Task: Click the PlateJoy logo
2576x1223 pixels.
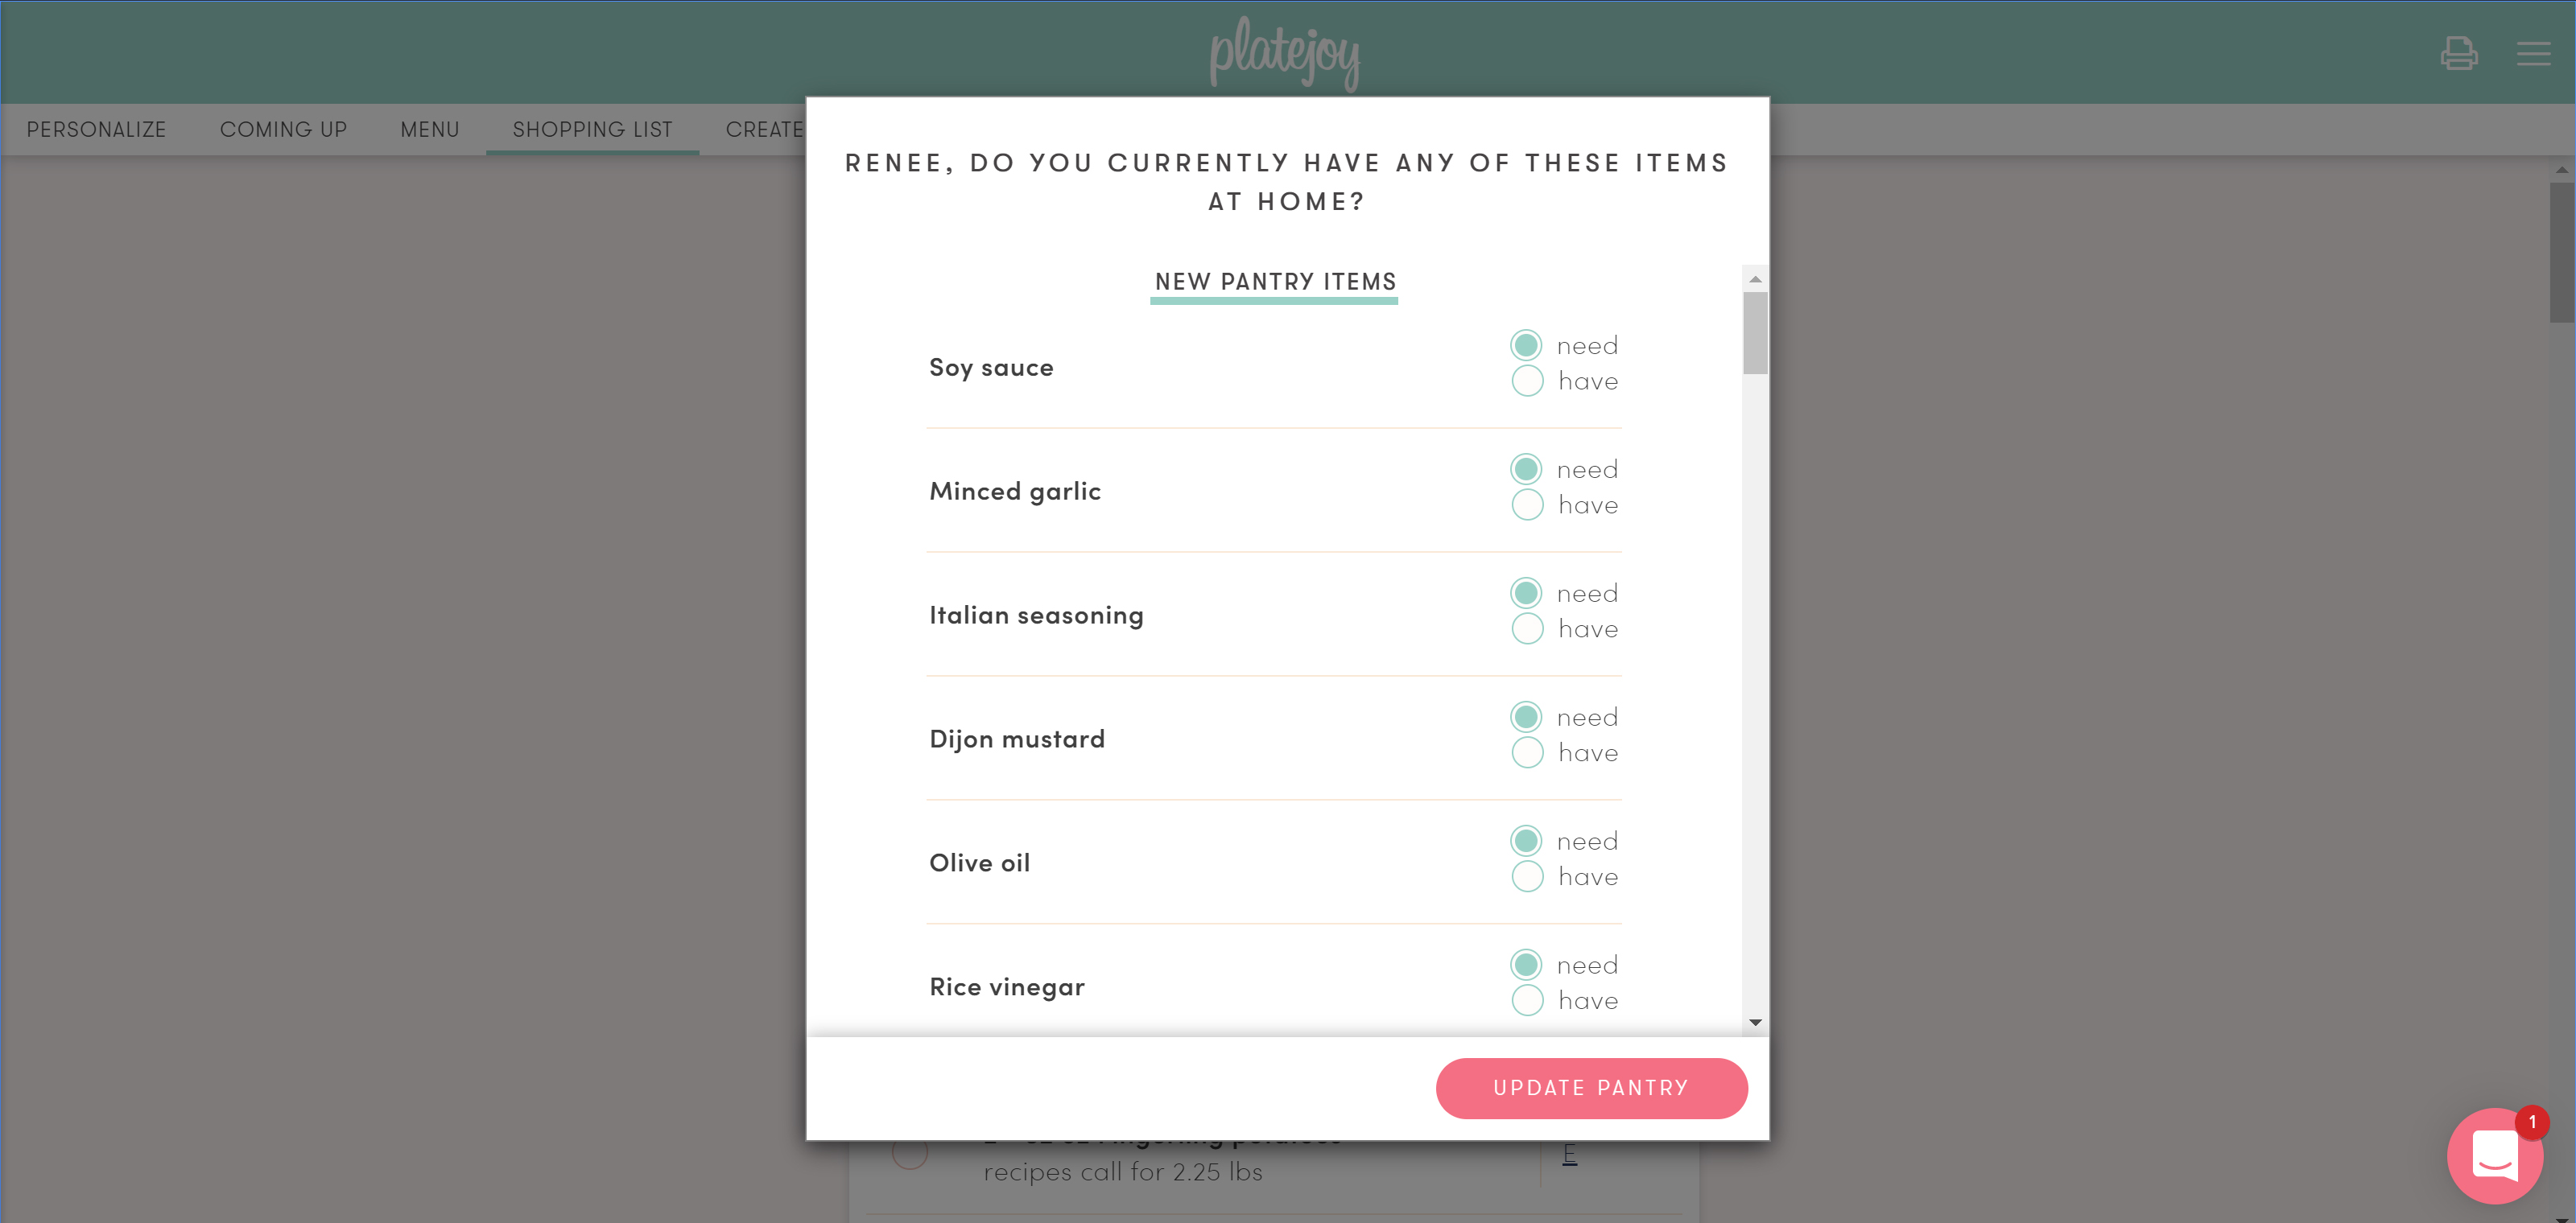Action: [x=1285, y=53]
